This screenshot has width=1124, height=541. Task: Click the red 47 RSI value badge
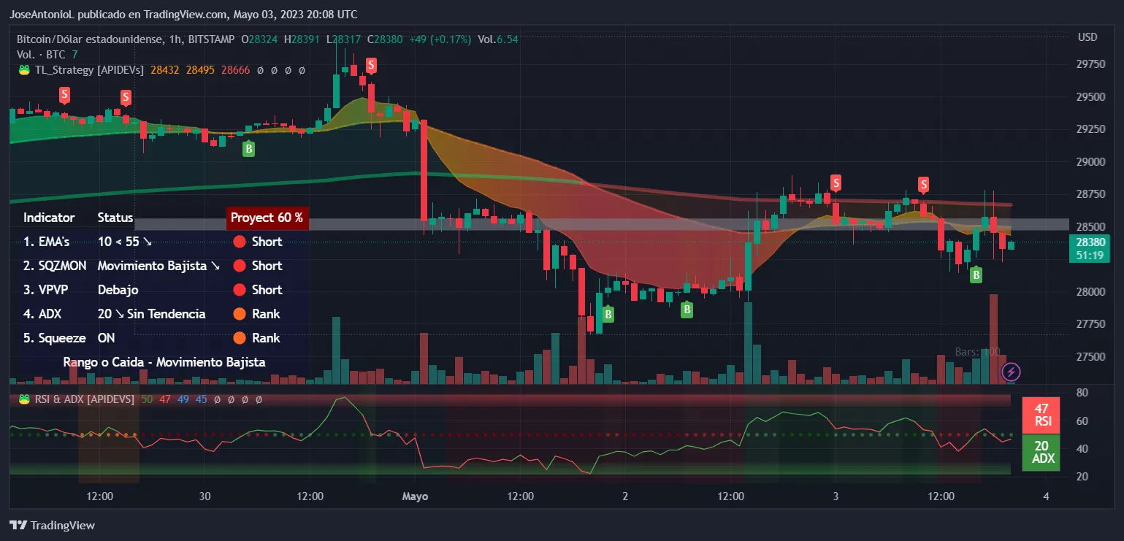tap(1040, 415)
